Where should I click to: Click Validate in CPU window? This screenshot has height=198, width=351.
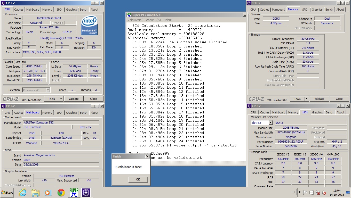tap(74, 99)
